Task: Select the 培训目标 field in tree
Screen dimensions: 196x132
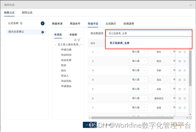Action: (x=66, y=81)
